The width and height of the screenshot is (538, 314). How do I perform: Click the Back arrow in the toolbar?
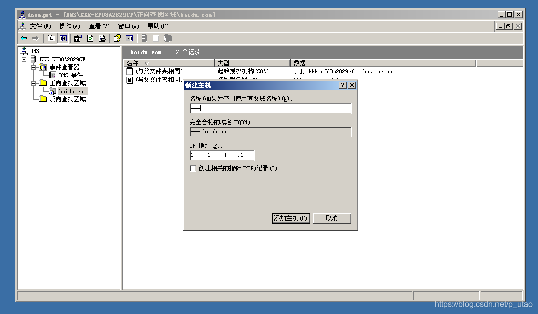click(x=24, y=38)
